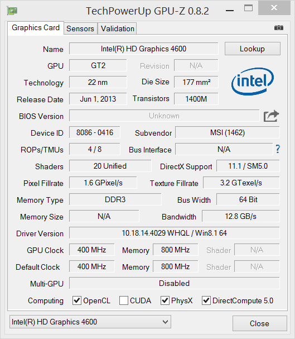Switch to the Validation tab
Viewport: 295px width, 339px height.
pyautogui.click(x=118, y=28)
